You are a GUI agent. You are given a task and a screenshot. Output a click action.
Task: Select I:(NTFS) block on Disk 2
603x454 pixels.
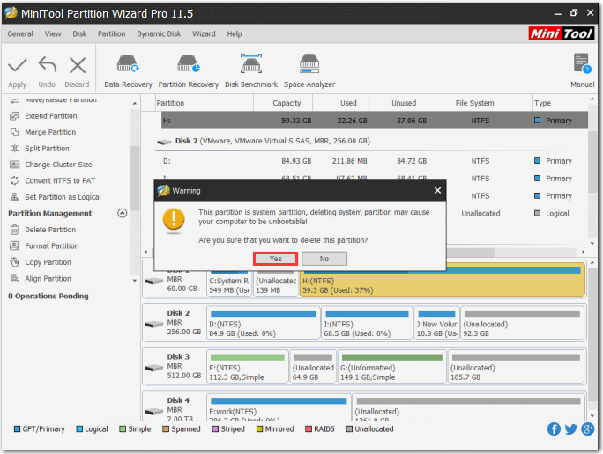pyautogui.click(x=367, y=323)
